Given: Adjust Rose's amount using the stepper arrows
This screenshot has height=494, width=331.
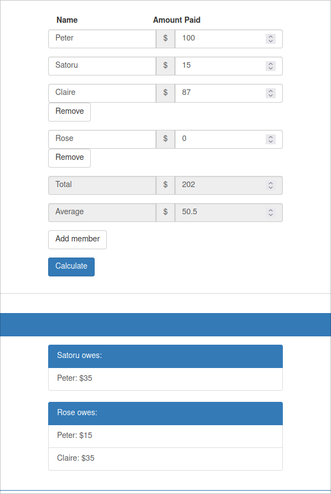Looking at the screenshot, I should (270, 139).
